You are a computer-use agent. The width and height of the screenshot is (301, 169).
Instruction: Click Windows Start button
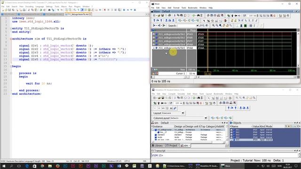point(4,166)
